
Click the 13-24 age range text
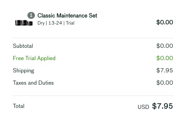click(x=55, y=23)
